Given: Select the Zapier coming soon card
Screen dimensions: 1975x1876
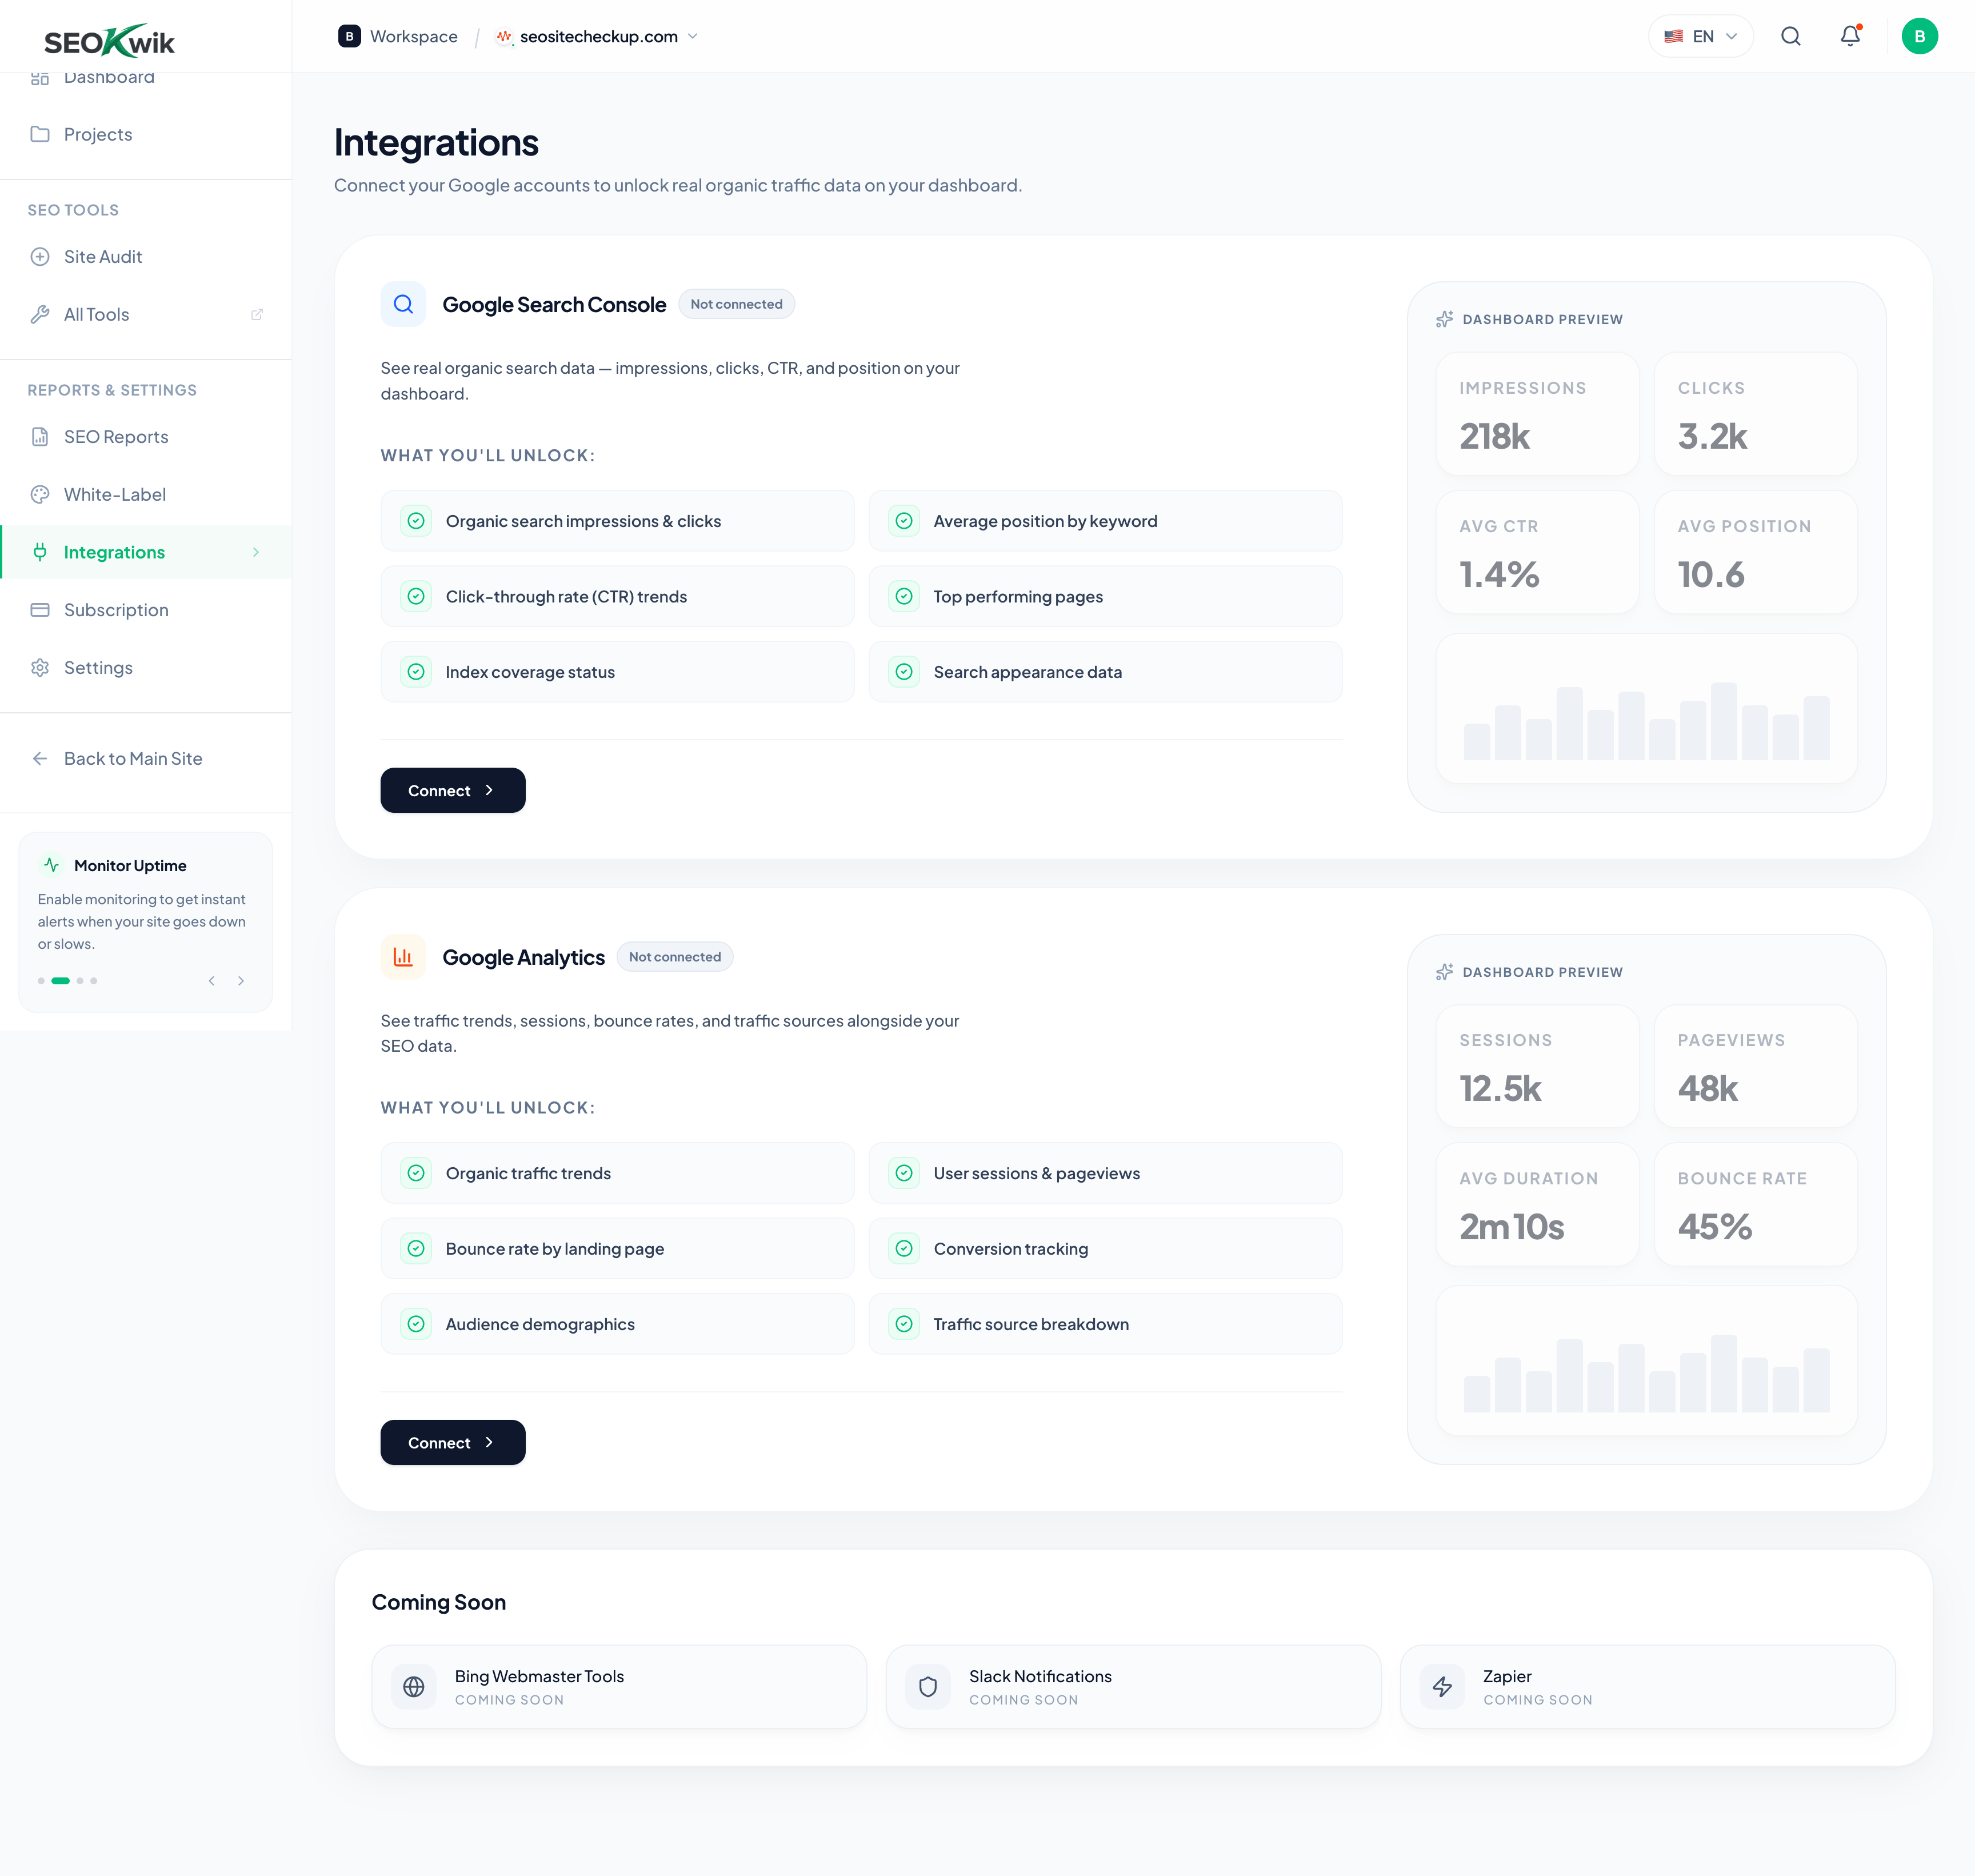Looking at the screenshot, I should point(1647,1687).
